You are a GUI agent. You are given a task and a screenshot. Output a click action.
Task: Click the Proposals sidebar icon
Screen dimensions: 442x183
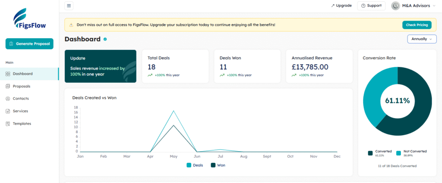click(8, 86)
